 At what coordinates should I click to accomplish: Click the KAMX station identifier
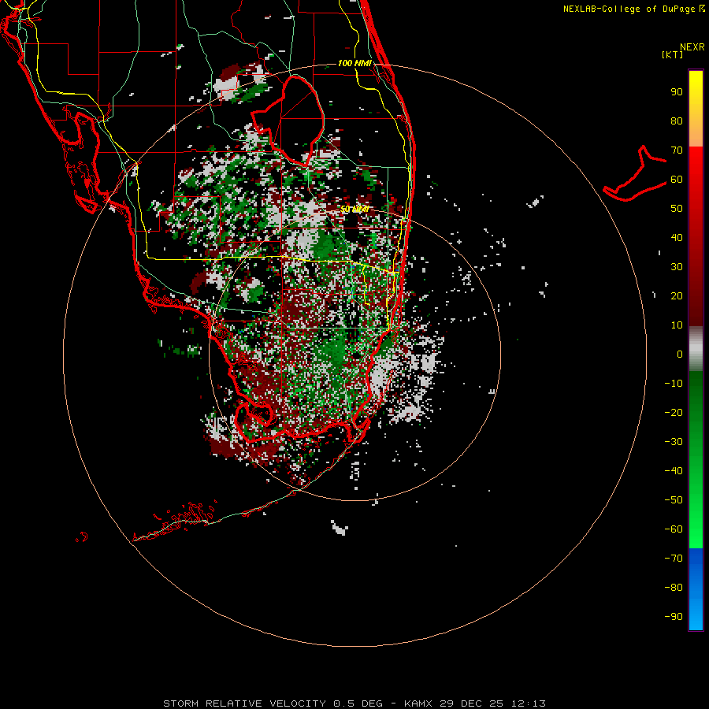pos(418,703)
